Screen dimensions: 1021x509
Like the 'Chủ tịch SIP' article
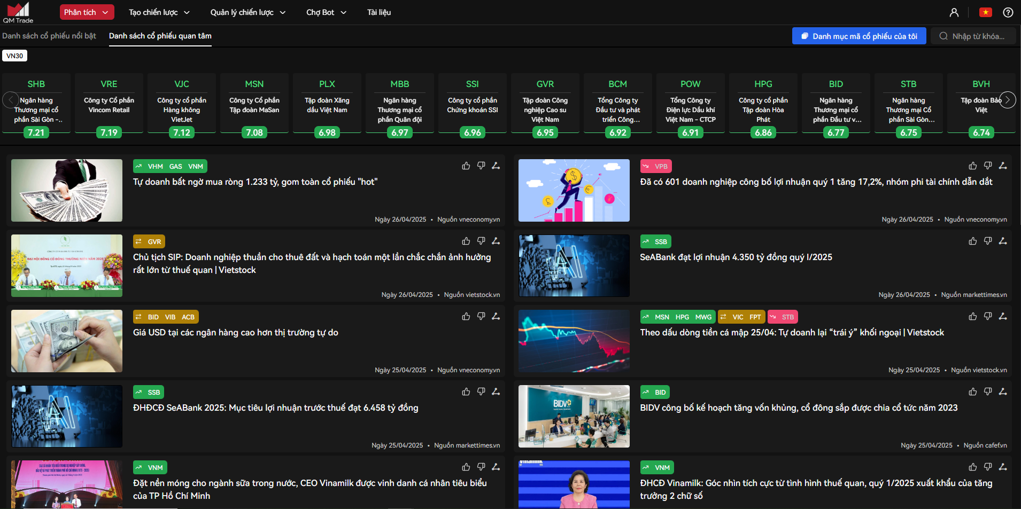(466, 241)
